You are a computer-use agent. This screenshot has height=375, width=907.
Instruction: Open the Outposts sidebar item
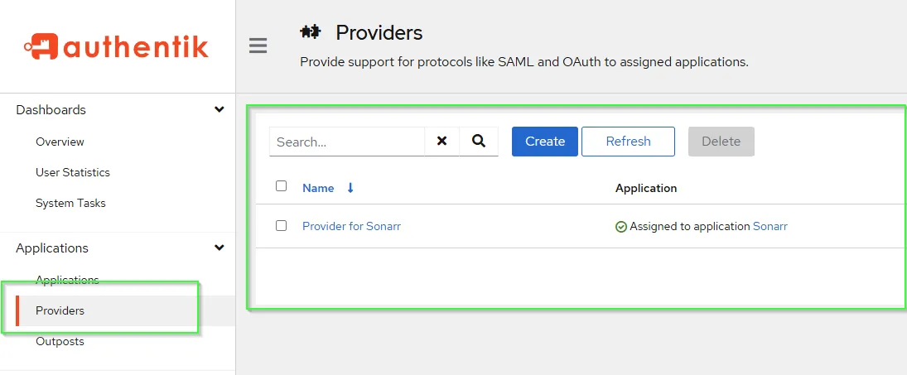coord(60,341)
